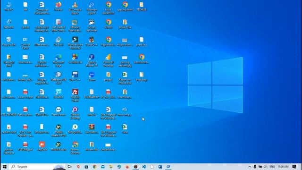
Task: Click the microphone tray icon
Action: pos(255,167)
